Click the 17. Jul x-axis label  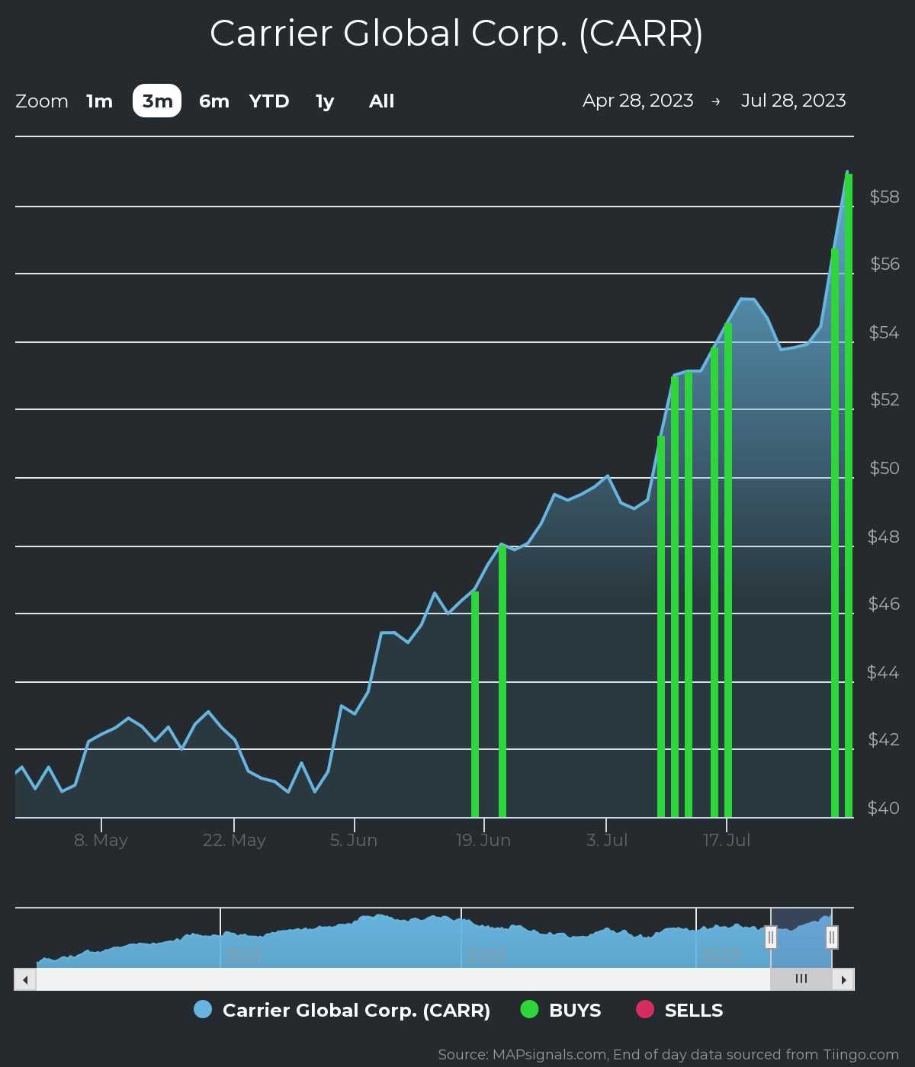pos(727,840)
